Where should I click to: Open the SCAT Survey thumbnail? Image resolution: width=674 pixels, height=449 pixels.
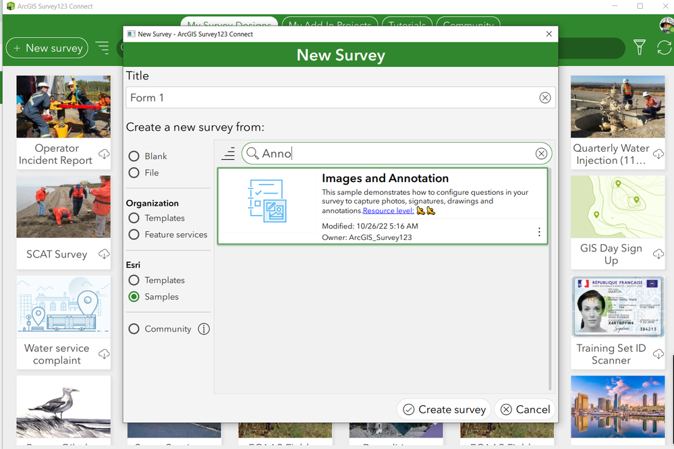(x=63, y=207)
